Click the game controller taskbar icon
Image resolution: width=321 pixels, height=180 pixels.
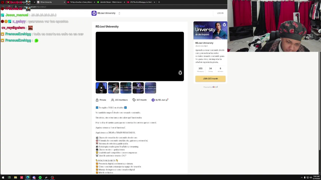[46, 177]
